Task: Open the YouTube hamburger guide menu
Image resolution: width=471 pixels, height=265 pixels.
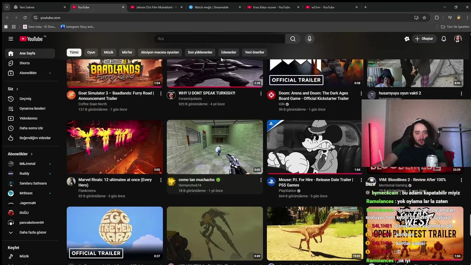Action: pos(11,39)
